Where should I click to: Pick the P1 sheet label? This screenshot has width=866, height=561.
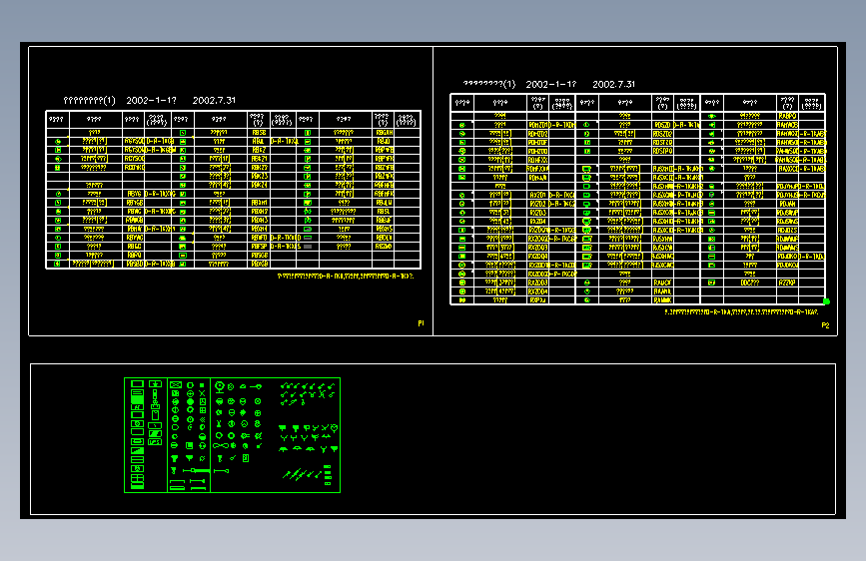click(x=421, y=323)
